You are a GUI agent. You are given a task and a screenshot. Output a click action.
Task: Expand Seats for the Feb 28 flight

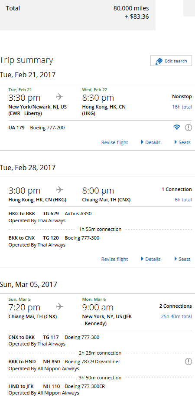coord(182,259)
